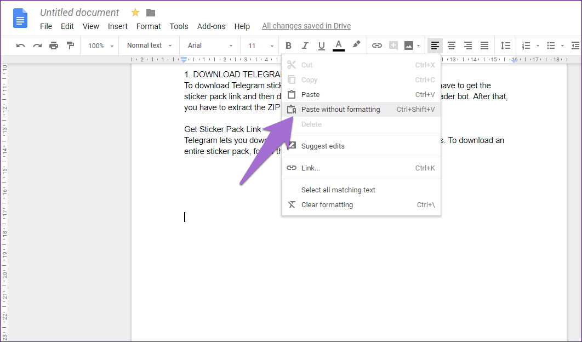Star the Untitled document
This screenshot has height=342, width=582.
[135, 13]
